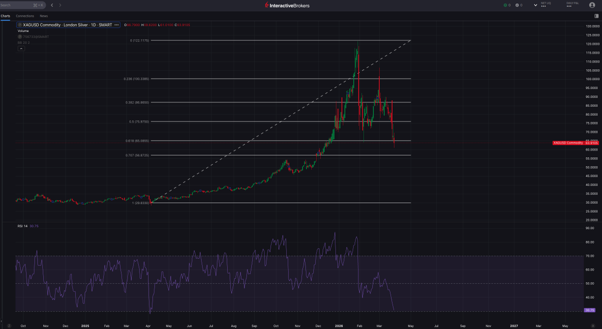602x329 pixels.
Task: Click the Search input field
Action: pos(22,5)
